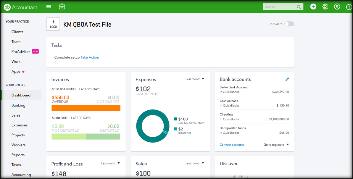Open Work in the sidebar
Image resolution: width=353 pixels, height=179 pixels.
pyautogui.click(x=16, y=62)
